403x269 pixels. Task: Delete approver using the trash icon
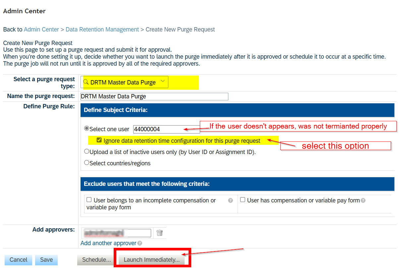point(159,233)
